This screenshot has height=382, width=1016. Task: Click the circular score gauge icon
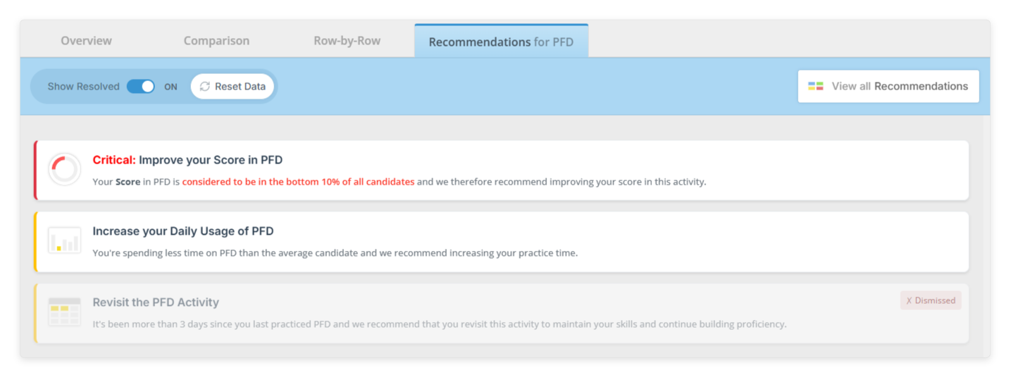(x=65, y=170)
